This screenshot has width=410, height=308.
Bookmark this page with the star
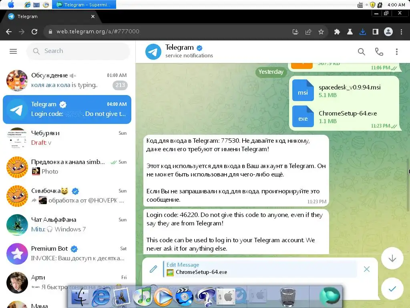pos(321,32)
